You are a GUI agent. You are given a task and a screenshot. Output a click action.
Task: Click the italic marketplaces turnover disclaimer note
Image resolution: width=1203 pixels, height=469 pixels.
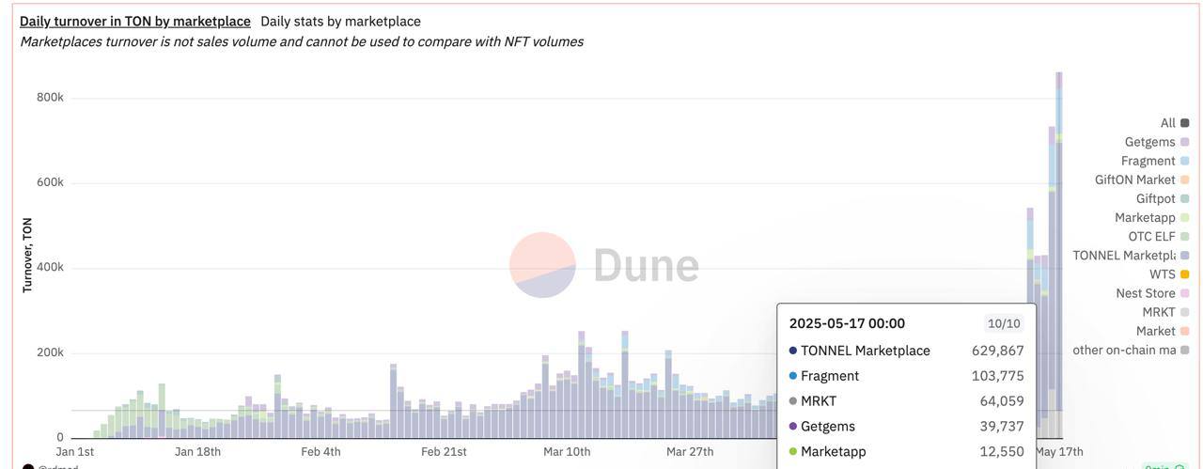point(302,41)
